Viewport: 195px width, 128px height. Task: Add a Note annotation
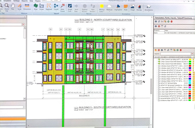126,8
